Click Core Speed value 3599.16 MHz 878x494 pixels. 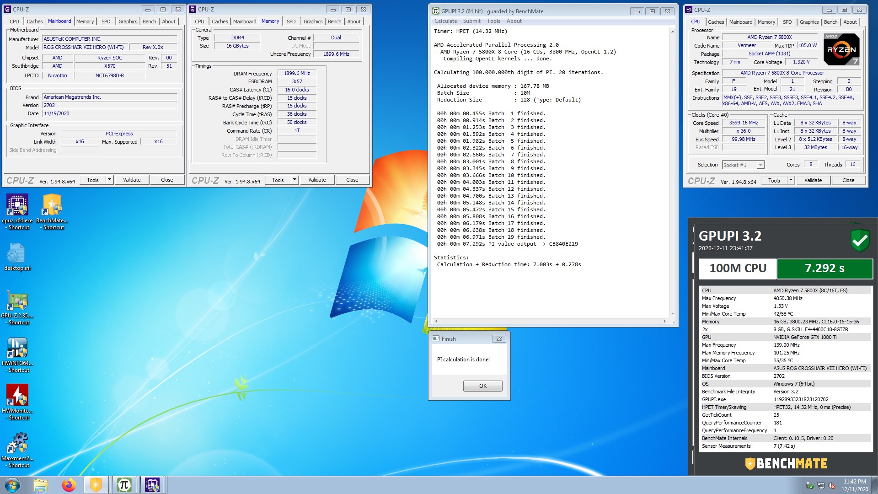744,123
